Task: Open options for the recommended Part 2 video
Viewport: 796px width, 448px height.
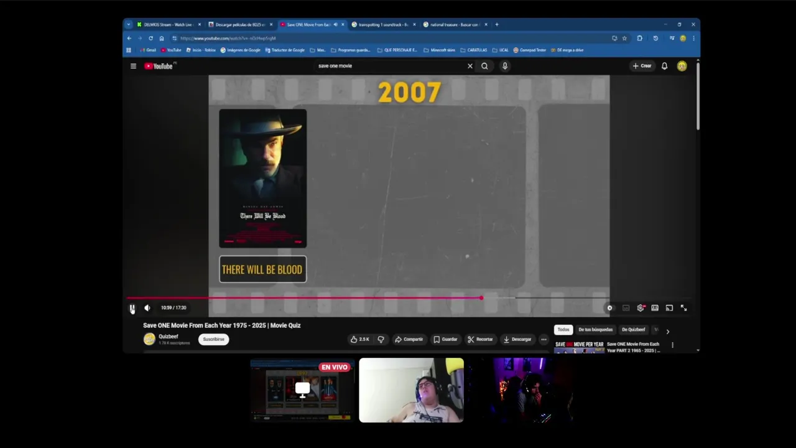Action: 672,345
